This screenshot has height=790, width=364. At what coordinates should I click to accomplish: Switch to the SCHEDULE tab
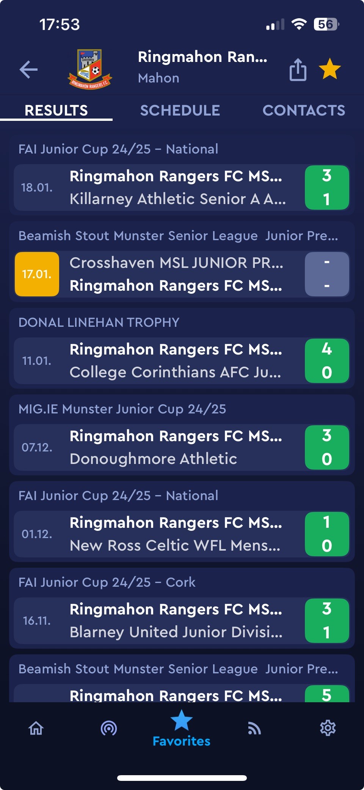pos(180,111)
